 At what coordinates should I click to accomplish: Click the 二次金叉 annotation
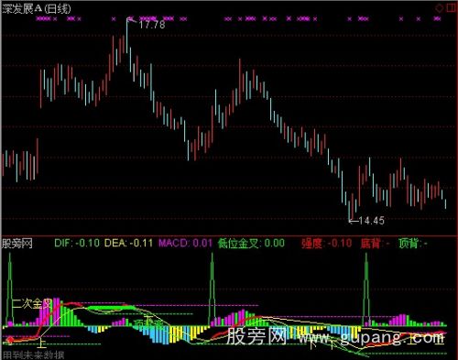pos(32,304)
